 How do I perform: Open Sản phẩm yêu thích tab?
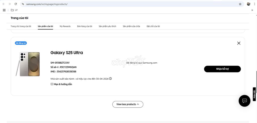(x=107, y=26)
